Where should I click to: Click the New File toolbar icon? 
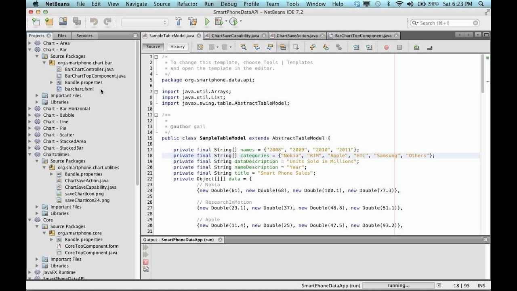point(36,22)
